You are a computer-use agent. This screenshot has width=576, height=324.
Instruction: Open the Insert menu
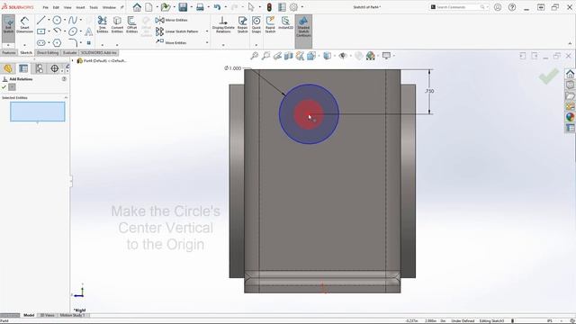[x=80, y=7]
